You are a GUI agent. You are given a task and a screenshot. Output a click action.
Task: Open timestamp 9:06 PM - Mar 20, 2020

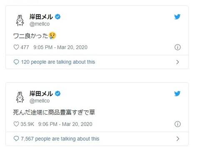(x=65, y=124)
